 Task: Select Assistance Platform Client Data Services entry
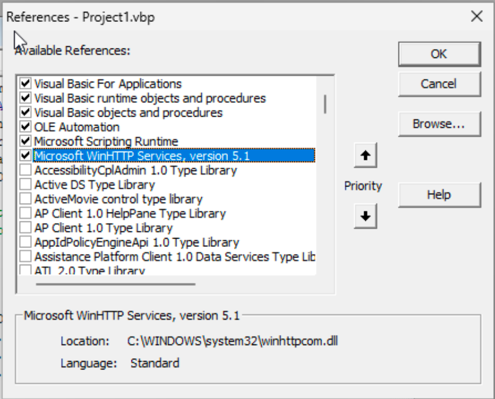pos(174,257)
